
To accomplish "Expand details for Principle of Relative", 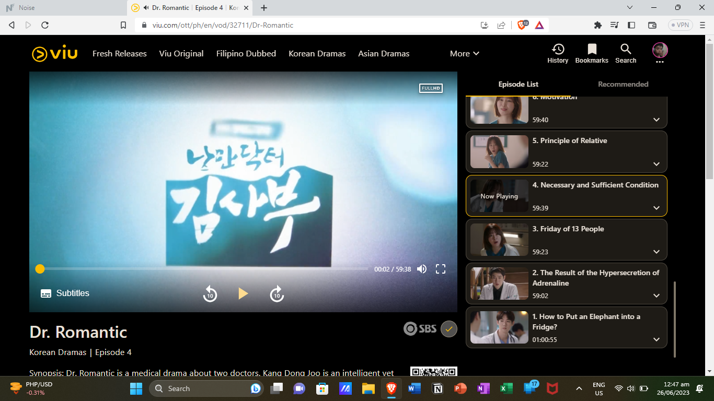I will click(x=657, y=164).
